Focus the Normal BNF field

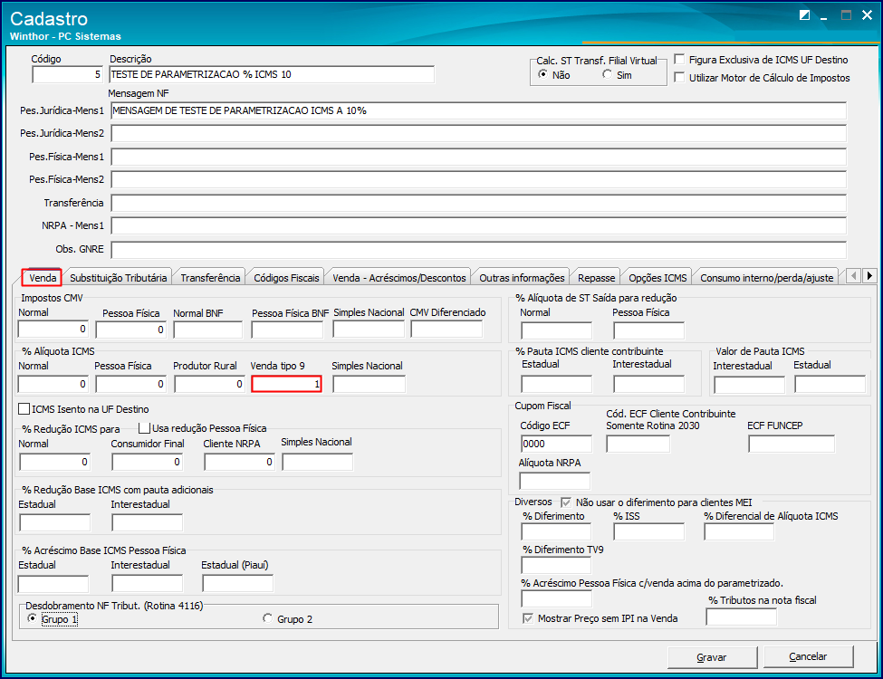tap(208, 330)
